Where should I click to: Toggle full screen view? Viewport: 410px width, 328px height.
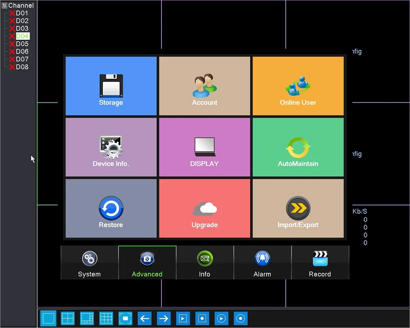coord(125,318)
